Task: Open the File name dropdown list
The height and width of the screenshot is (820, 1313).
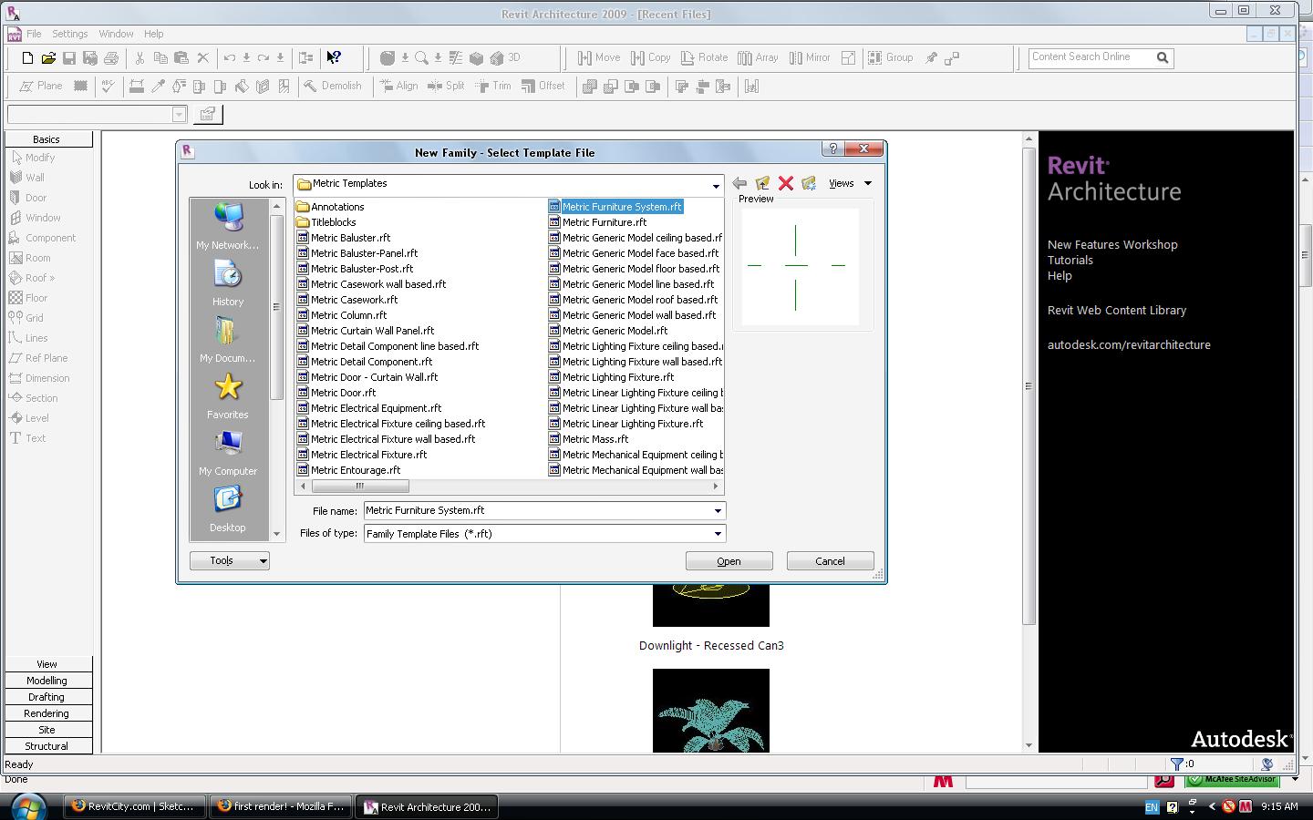Action: coord(718,511)
